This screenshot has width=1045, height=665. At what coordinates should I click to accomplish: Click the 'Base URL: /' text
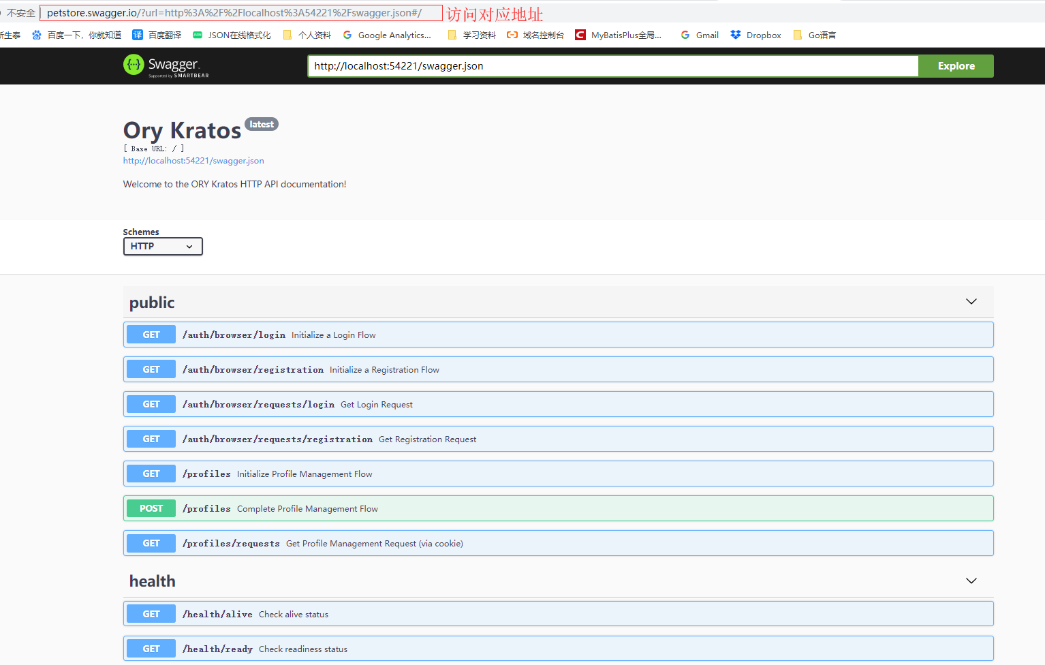tap(154, 149)
